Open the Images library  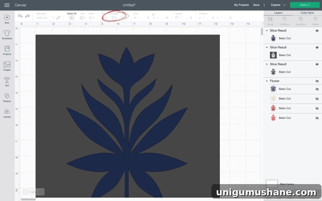click(7, 66)
